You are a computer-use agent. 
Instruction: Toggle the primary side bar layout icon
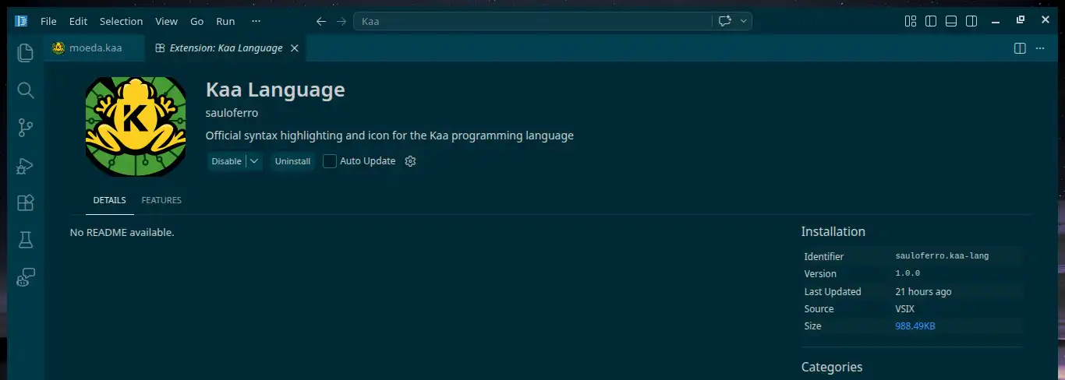coord(930,21)
